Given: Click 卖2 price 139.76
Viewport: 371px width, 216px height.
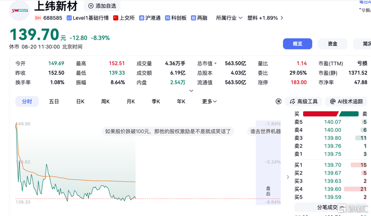Looking at the screenshot, I should click(x=333, y=146).
